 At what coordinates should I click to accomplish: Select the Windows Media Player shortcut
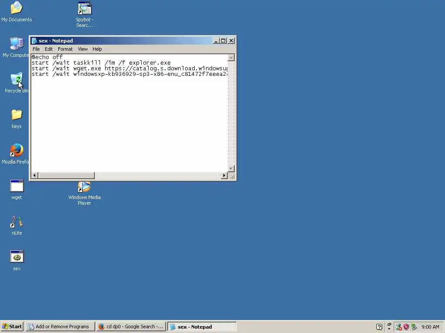pos(84,194)
